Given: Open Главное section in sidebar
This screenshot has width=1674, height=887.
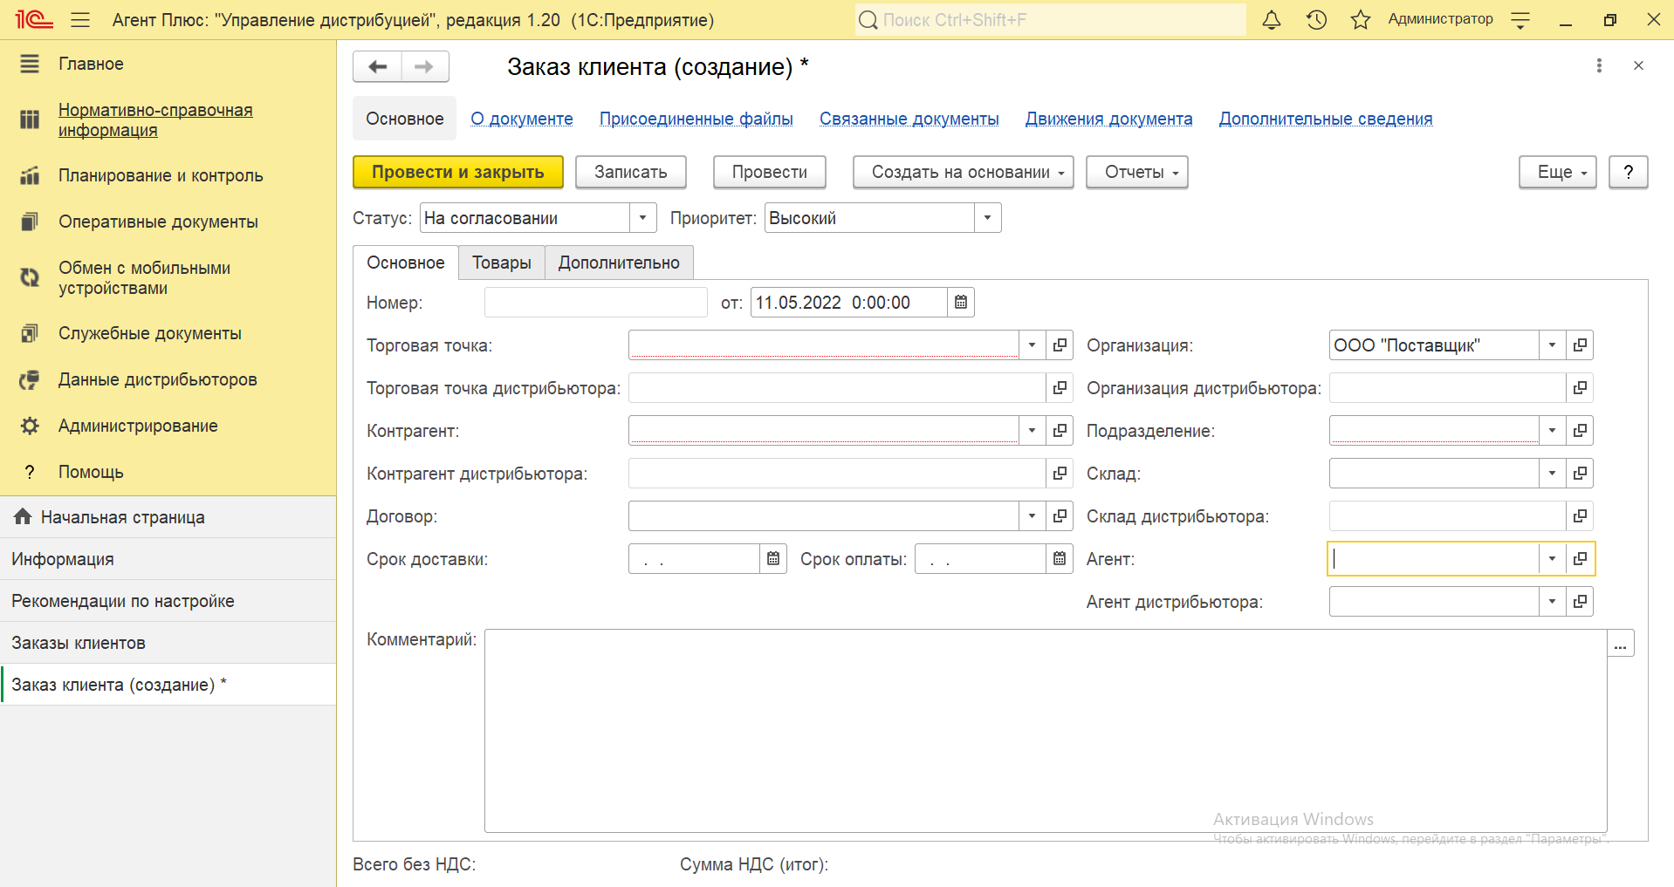Looking at the screenshot, I should (168, 64).
